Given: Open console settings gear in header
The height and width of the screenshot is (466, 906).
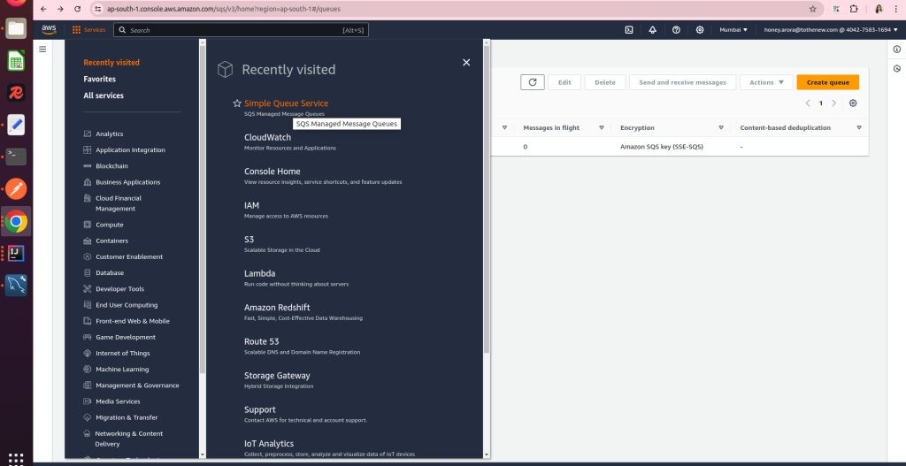Looking at the screenshot, I should 700,30.
